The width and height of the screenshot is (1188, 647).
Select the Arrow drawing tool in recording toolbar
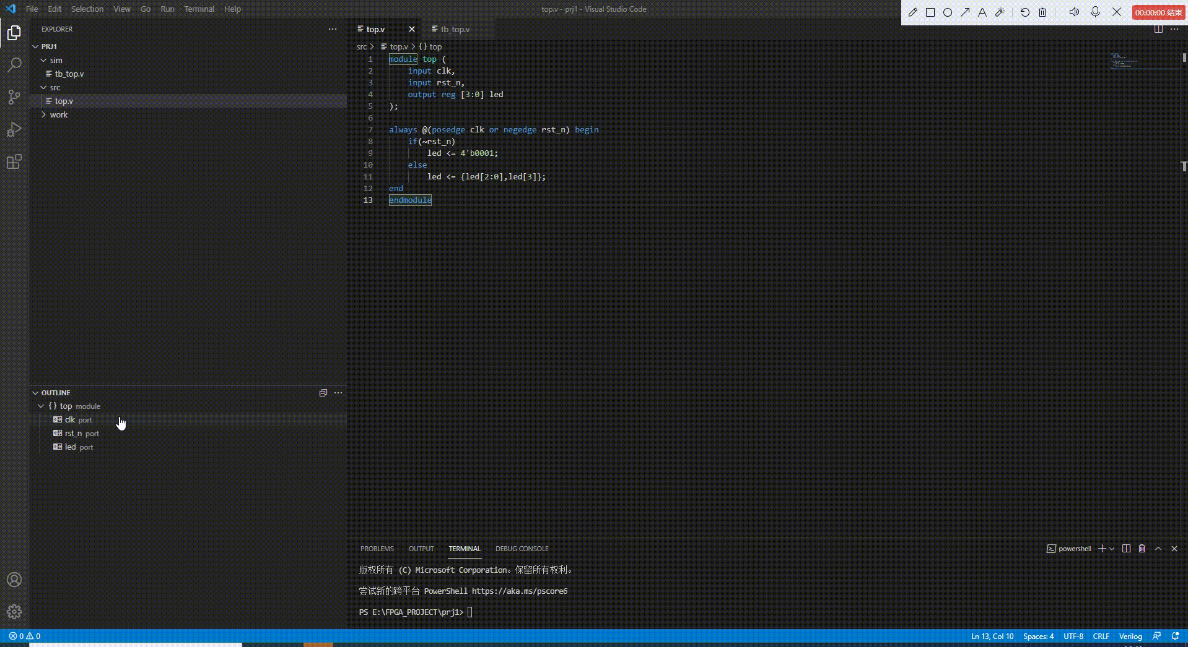[x=964, y=12]
